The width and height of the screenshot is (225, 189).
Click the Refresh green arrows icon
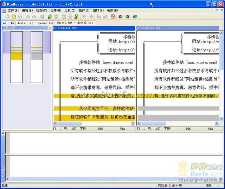coord(135,17)
